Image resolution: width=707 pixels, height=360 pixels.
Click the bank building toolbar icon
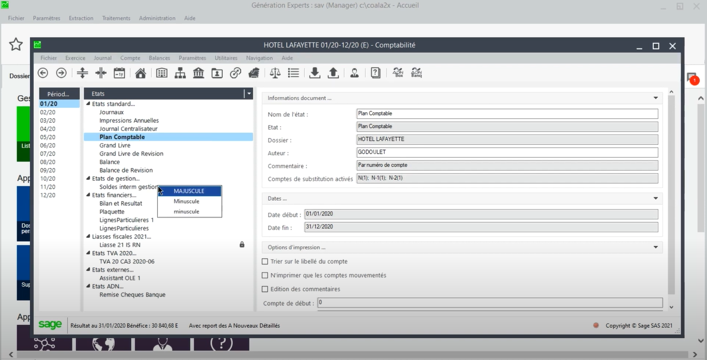(x=199, y=72)
